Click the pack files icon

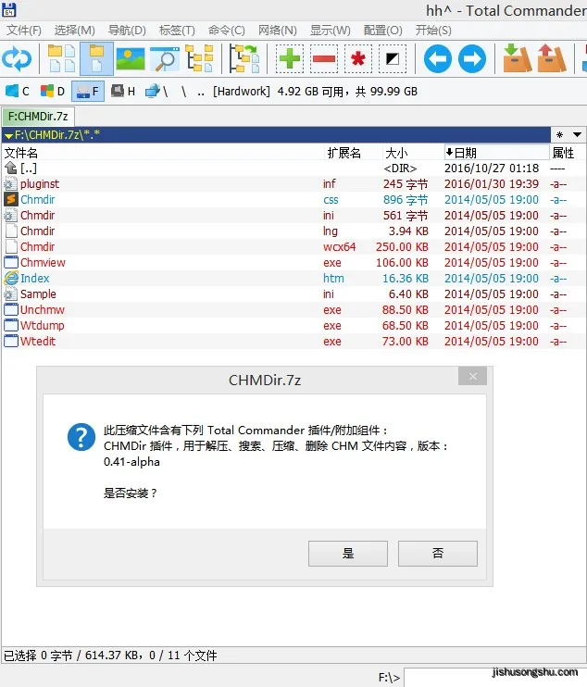pyautogui.click(x=517, y=57)
